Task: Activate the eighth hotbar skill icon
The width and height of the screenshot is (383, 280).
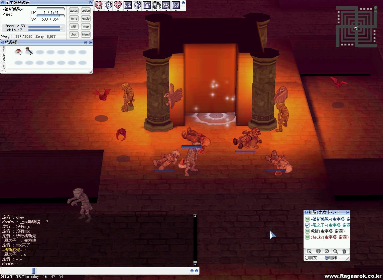Action: click(166, 5)
